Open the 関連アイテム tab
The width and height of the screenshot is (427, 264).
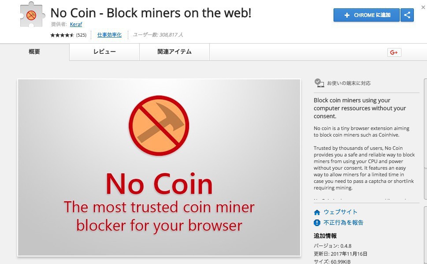click(175, 52)
